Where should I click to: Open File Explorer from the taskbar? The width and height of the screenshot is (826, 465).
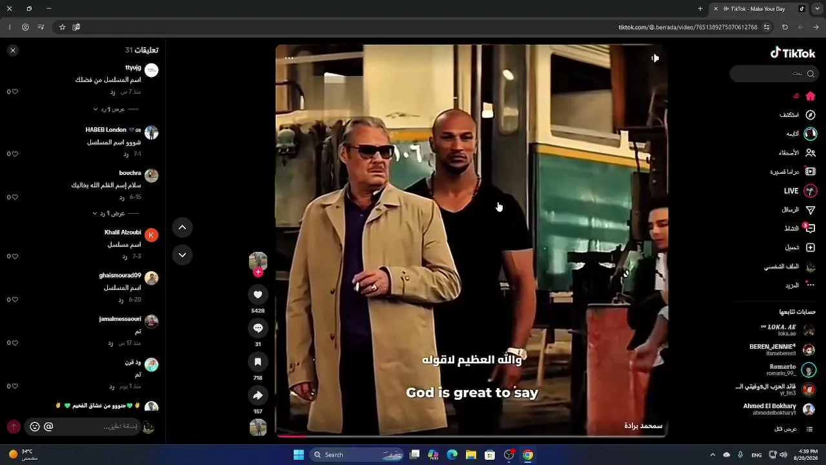[x=471, y=455]
